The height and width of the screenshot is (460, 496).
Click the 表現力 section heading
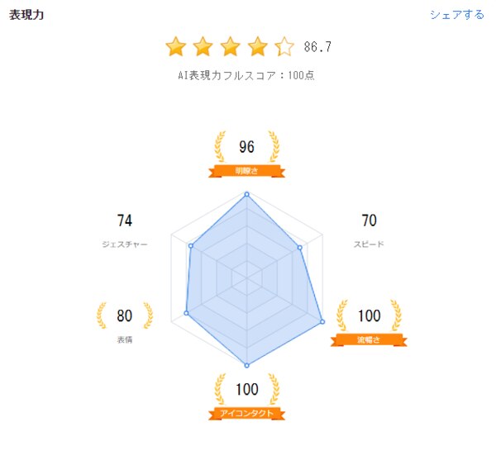tap(26, 15)
